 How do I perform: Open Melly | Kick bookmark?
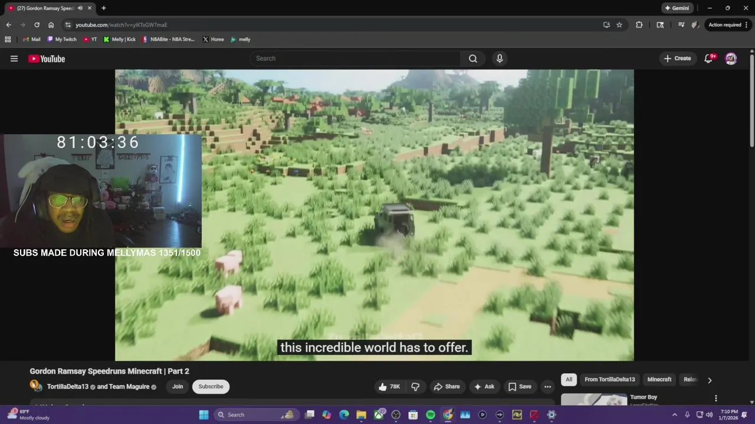(119, 39)
